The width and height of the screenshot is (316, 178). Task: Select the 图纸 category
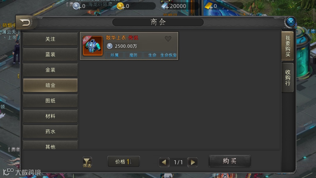coord(50,101)
